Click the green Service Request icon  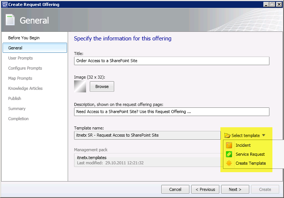click(229, 154)
